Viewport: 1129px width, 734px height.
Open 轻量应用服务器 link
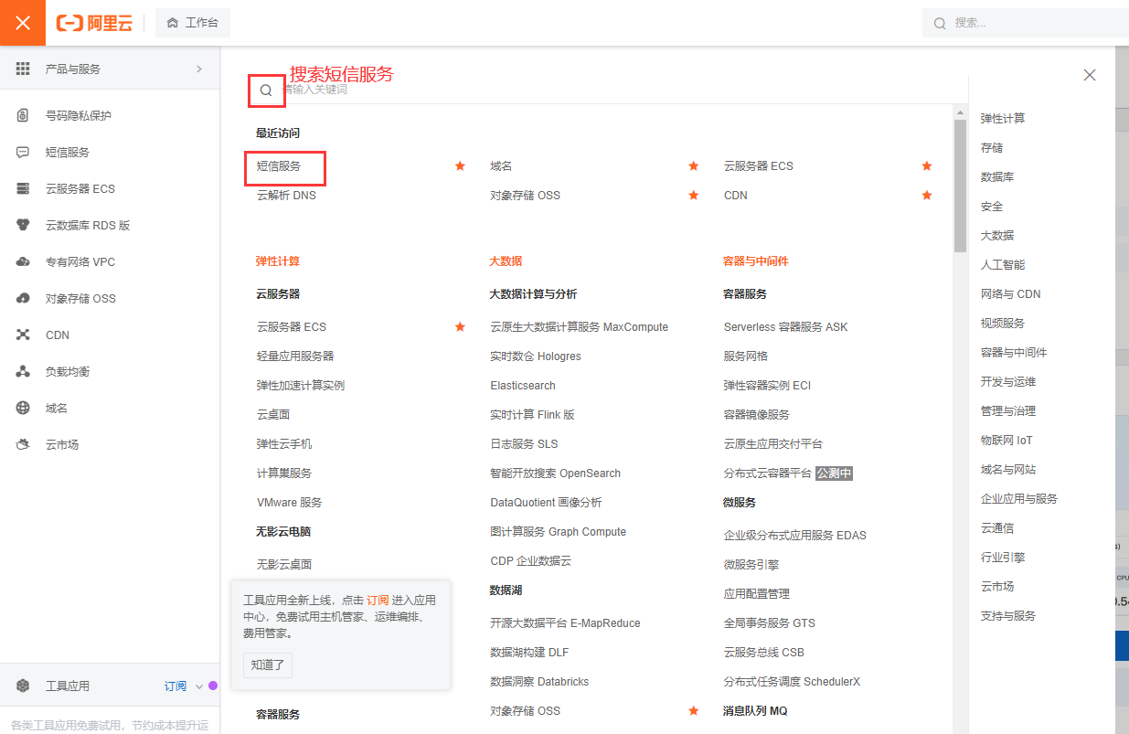coord(295,356)
